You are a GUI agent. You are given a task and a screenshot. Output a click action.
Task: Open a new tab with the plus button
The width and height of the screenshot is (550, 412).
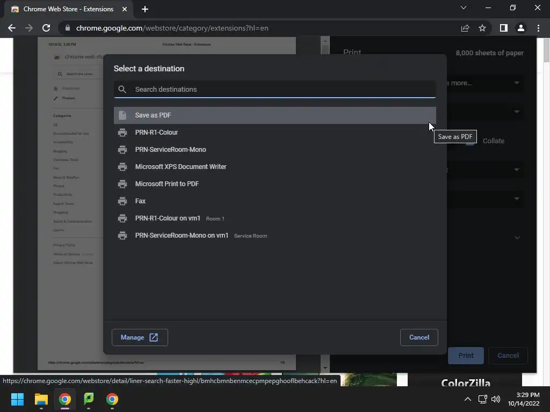[145, 9]
